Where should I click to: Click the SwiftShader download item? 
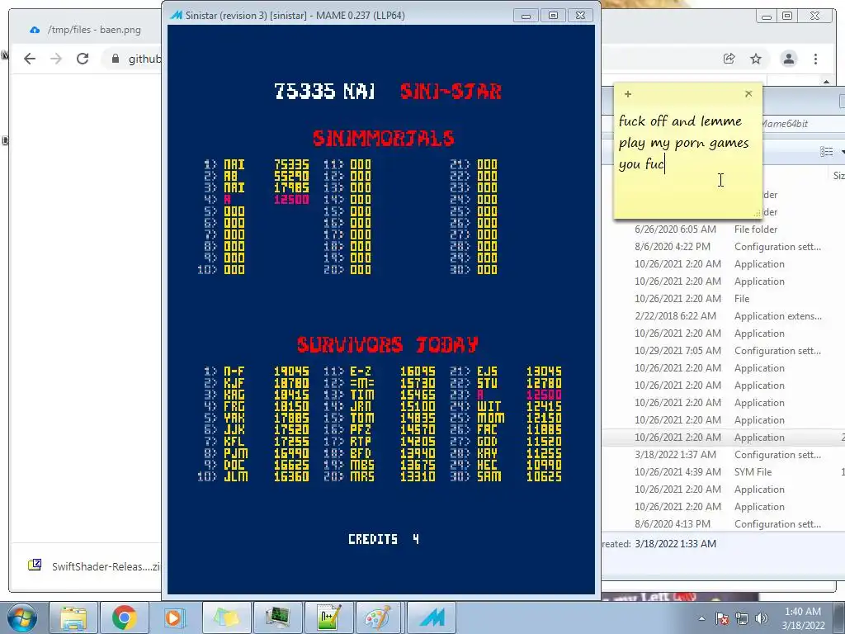(94, 566)
